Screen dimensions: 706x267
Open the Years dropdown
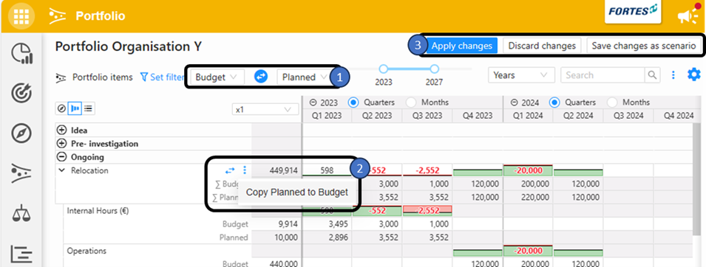521,75
